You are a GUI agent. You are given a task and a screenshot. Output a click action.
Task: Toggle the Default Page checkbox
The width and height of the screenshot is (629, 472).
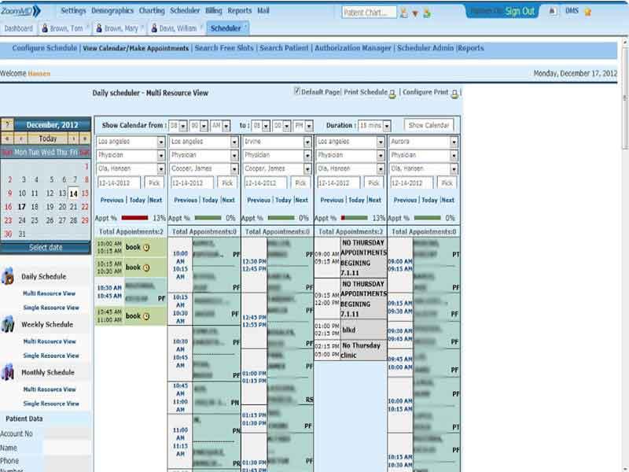(x=297, y=91)
